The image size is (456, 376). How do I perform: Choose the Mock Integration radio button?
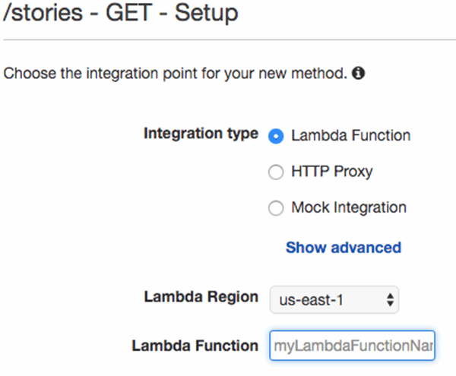click(277, 208)
